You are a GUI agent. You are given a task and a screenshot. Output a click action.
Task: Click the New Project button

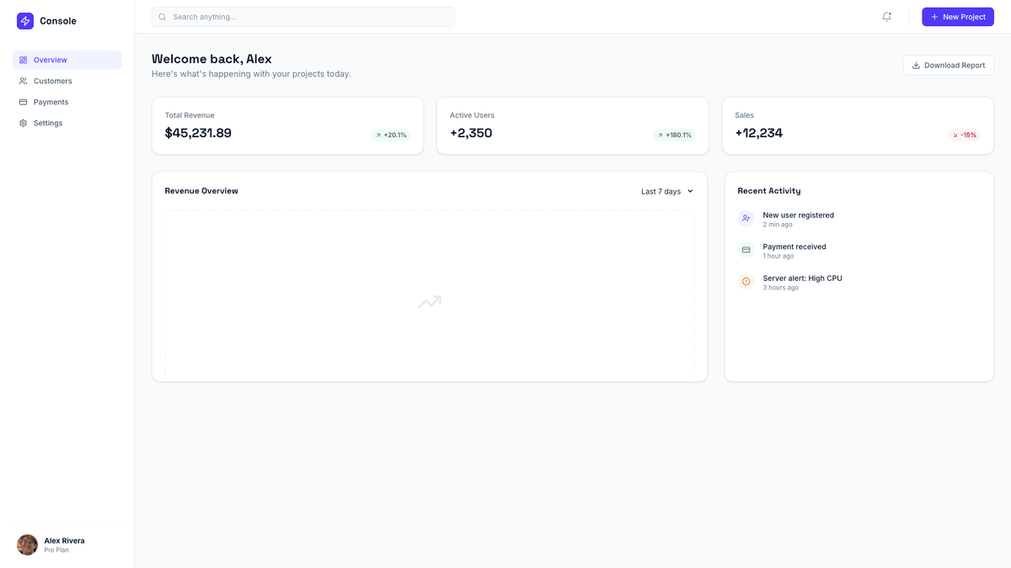[x=958, y=16]
